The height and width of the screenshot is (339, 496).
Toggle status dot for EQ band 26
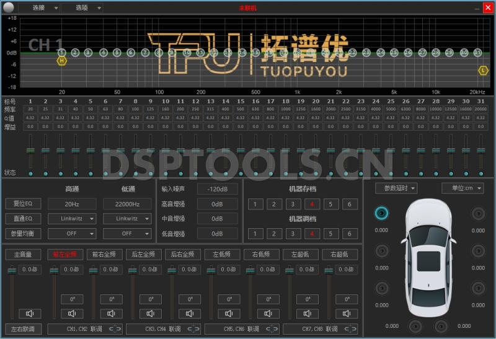406,174
